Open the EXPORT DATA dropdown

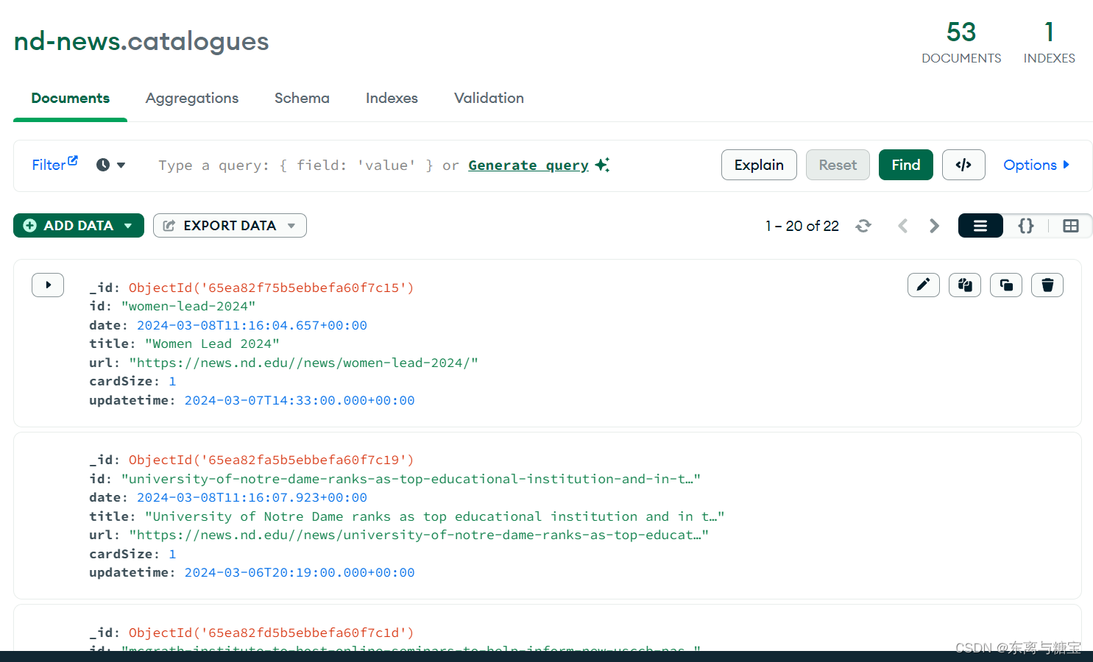coord(230,226)
